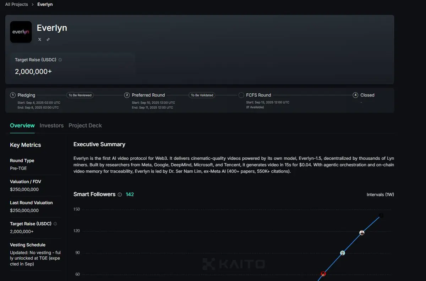Click the Key Metrics heading
This screenshot has height=281, width=426.
point(26,145)
